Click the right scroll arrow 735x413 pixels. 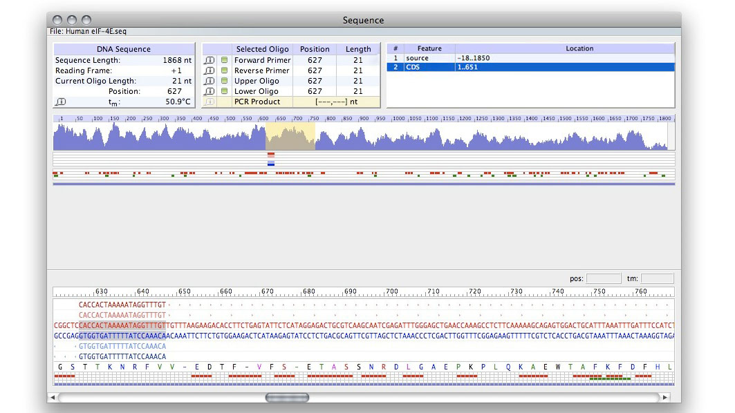point(665,398)
